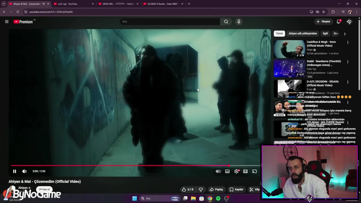Open the account avatar menu
Screen dimensions: 361x203
click(x=349, y=21)
